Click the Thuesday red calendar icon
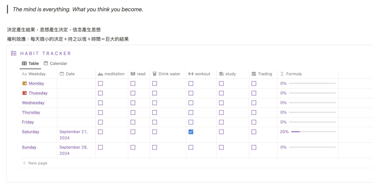Image resolution: width=373 pixels, height=186 pixels. tap(24, 93)
